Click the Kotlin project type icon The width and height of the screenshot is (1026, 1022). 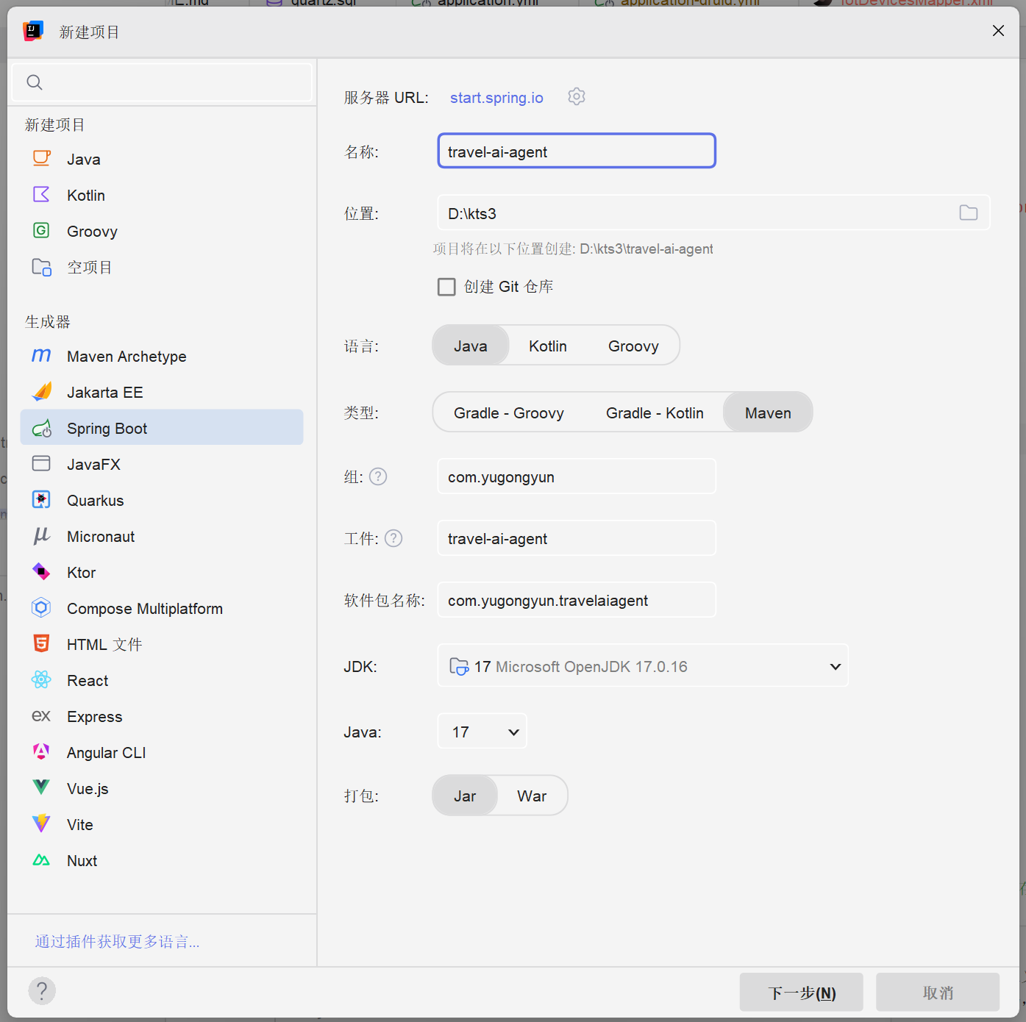click(42, 195)
